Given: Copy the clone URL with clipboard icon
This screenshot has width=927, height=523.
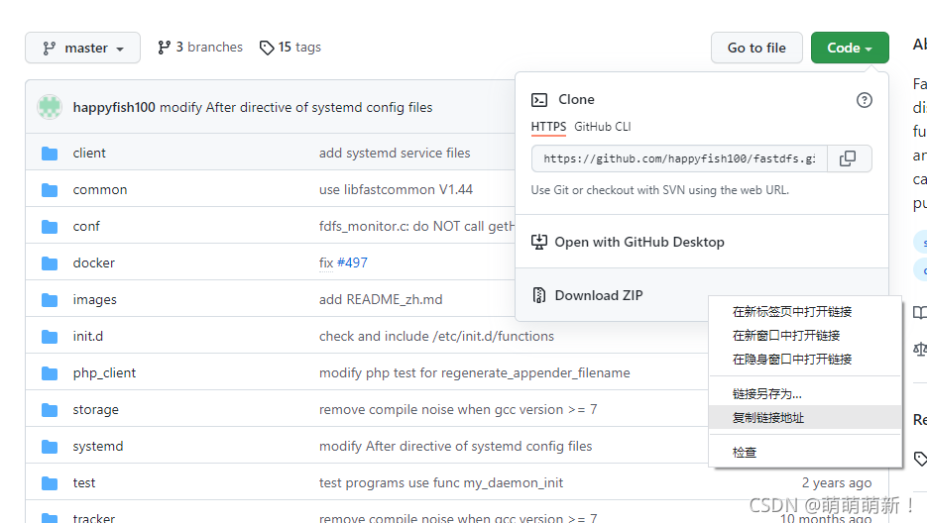Looking at the screenshot, I should (x=849, y=158).
